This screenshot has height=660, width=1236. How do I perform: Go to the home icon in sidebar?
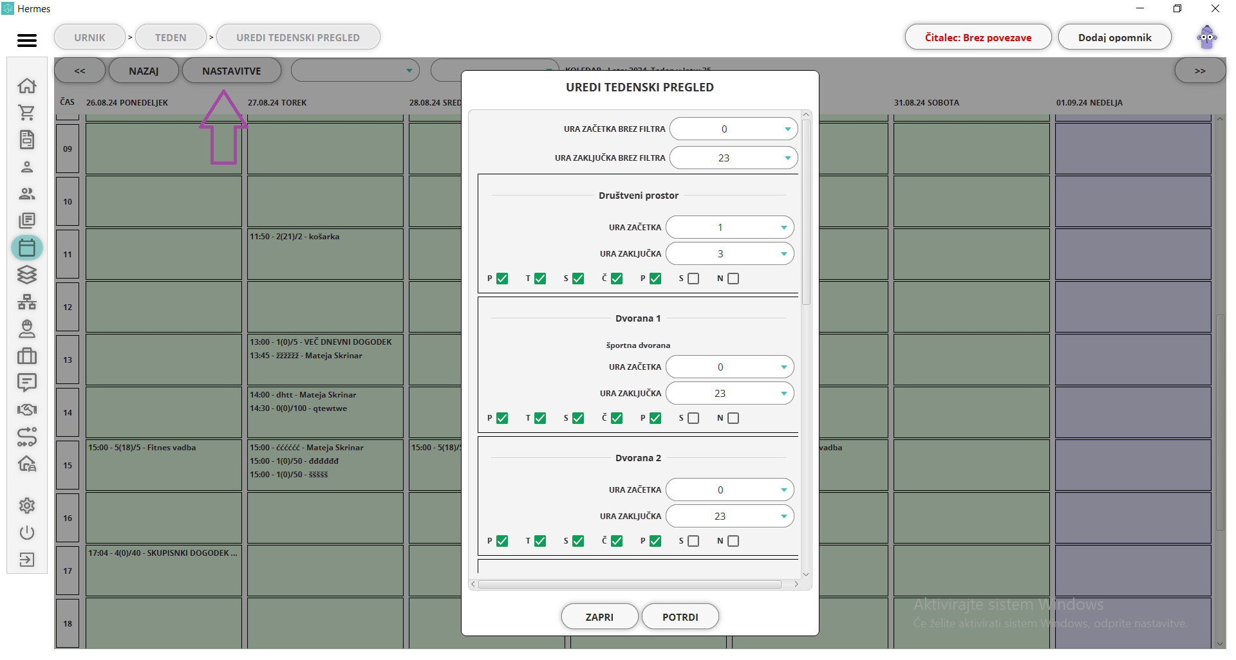click(26, 86)
